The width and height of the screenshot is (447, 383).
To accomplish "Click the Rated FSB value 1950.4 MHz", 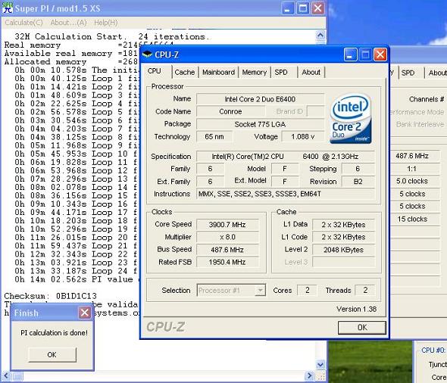I will coord(227,262).
